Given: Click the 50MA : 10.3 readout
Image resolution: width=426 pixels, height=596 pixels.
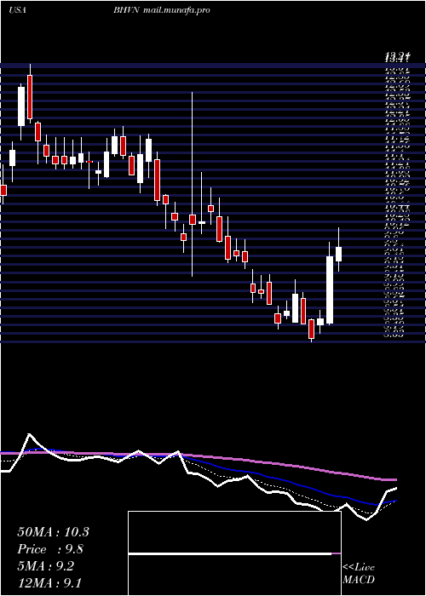Looking at the screenshot, I should coord(53,532).
